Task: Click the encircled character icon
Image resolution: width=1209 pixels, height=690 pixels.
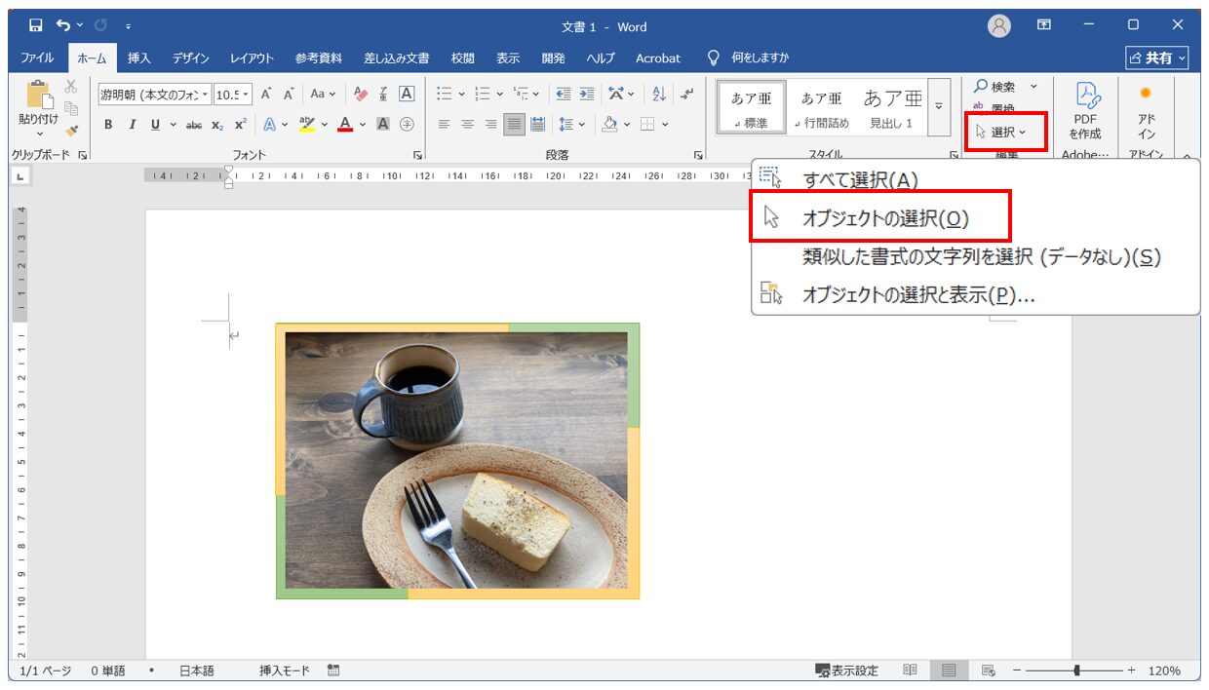Action: (408, 124)
